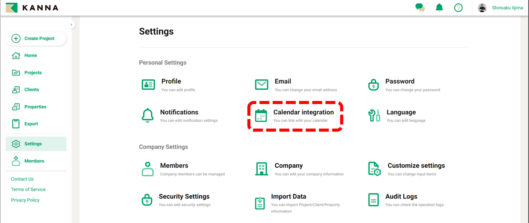The height and width of the screenshot is (223, 529).
Task: Click the Email envelope icon
Action: [262, 85]
